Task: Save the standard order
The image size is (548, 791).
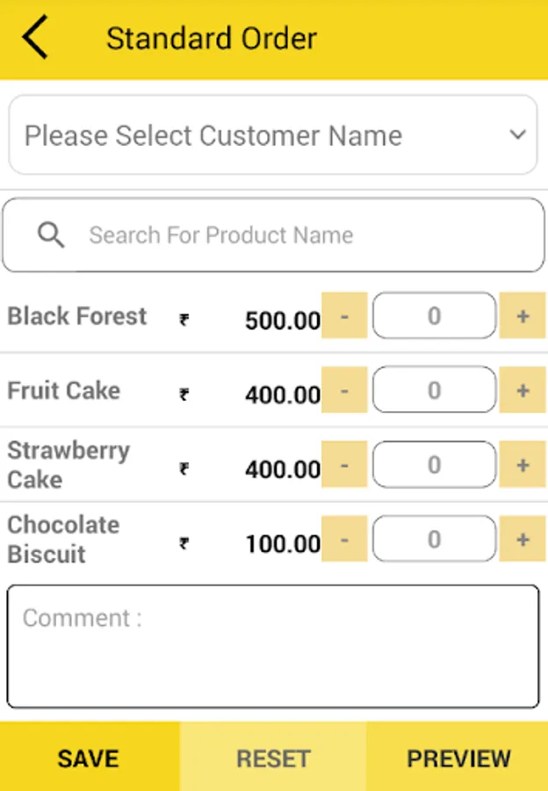Action: coord(90,757)
